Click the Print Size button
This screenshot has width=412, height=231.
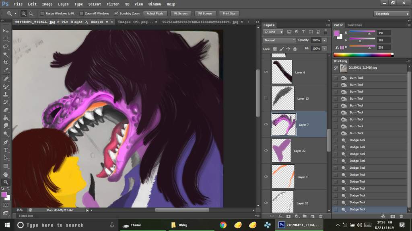point(229,13)
